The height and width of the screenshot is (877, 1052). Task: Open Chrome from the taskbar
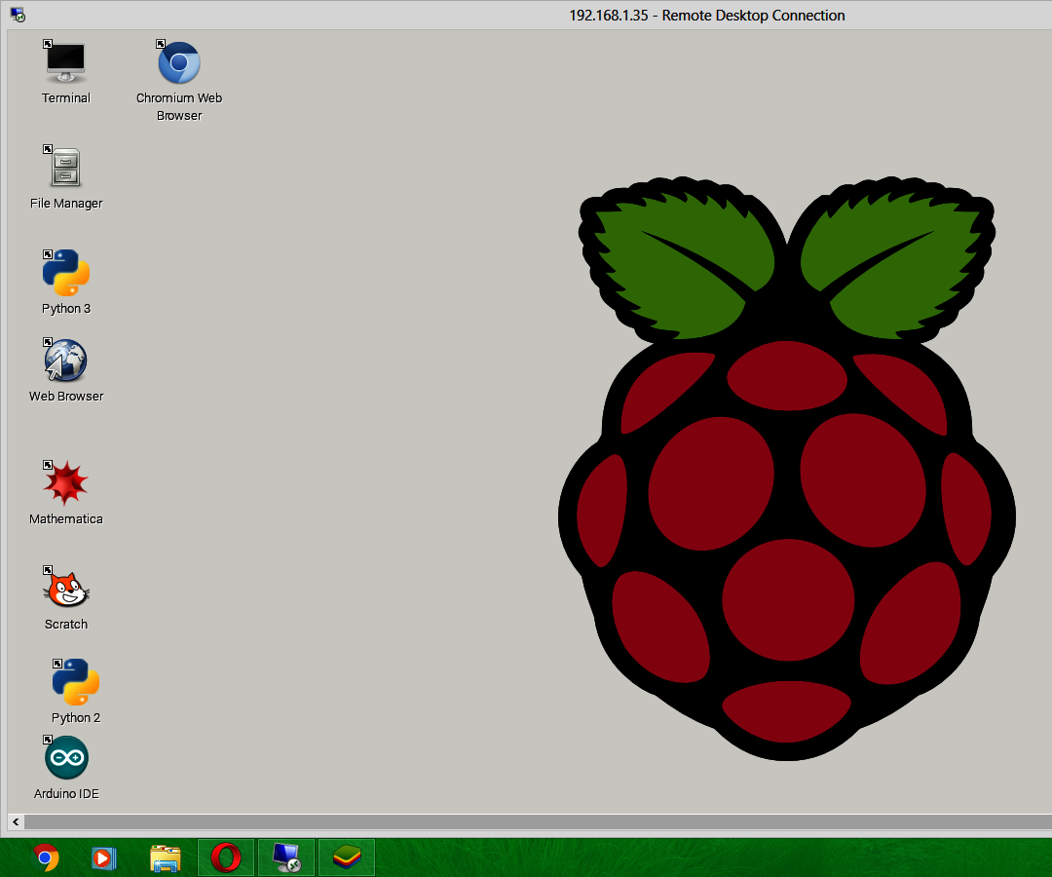[x=43, y=857]
